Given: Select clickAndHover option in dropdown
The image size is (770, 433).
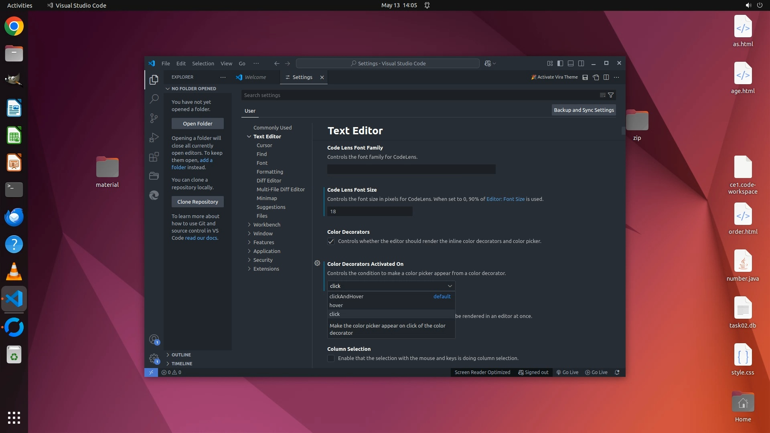Looking at the screenshot, I should click(346, 296).
